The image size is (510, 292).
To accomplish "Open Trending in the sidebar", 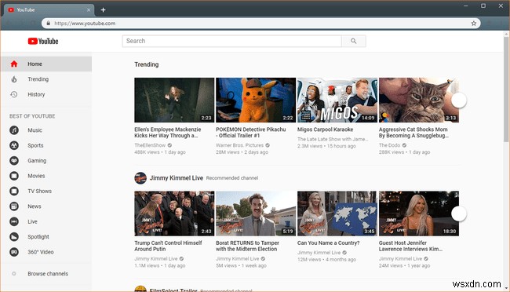I will coord(46,79).
